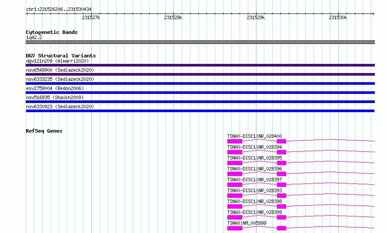The height and width of the screenshot is (233, 387).
Task: Click the first exon block of NR_028397
Action: click(x=235, y=185)
